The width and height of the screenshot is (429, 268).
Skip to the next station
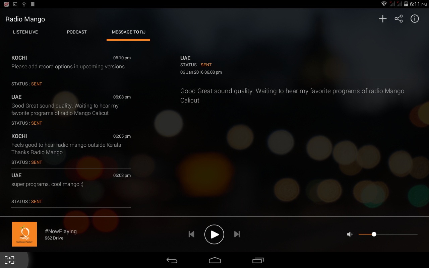pyautogui.click(x=237, y=234)
